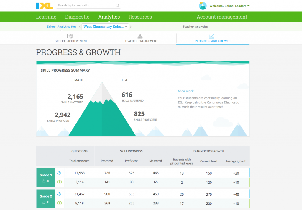
Task: Open ELA data via Grade 2 book icon
Action: 59,203
